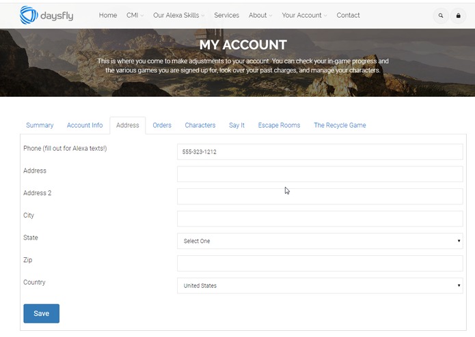Click the lock icon in header
The image size is (475, 337).
point(458,16)
